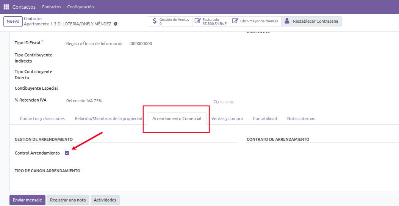Switch to the Contabilidad tab
The width and height of the screenshot is (399, 206).
(265, 119)
